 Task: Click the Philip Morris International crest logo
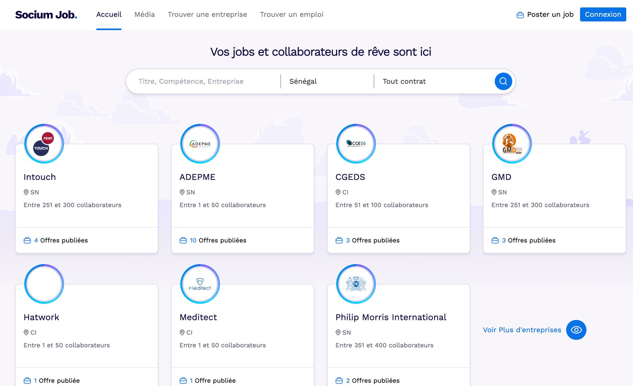(356, 284)
